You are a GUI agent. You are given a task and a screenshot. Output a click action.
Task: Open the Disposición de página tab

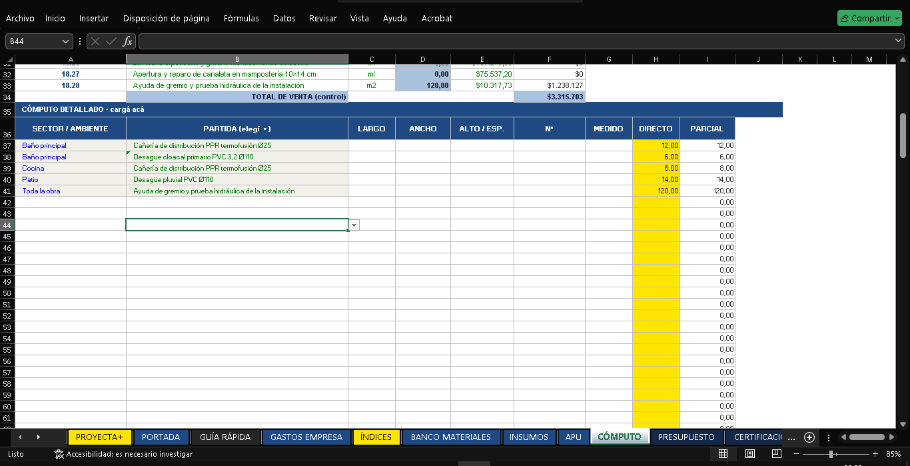167,19
